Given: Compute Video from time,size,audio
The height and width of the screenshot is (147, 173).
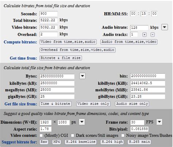Looking at the screenshot, I should tap(68, 42).
